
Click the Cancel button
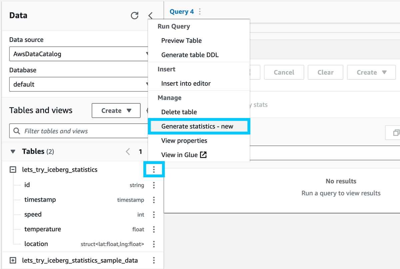[x=284, y=72]
